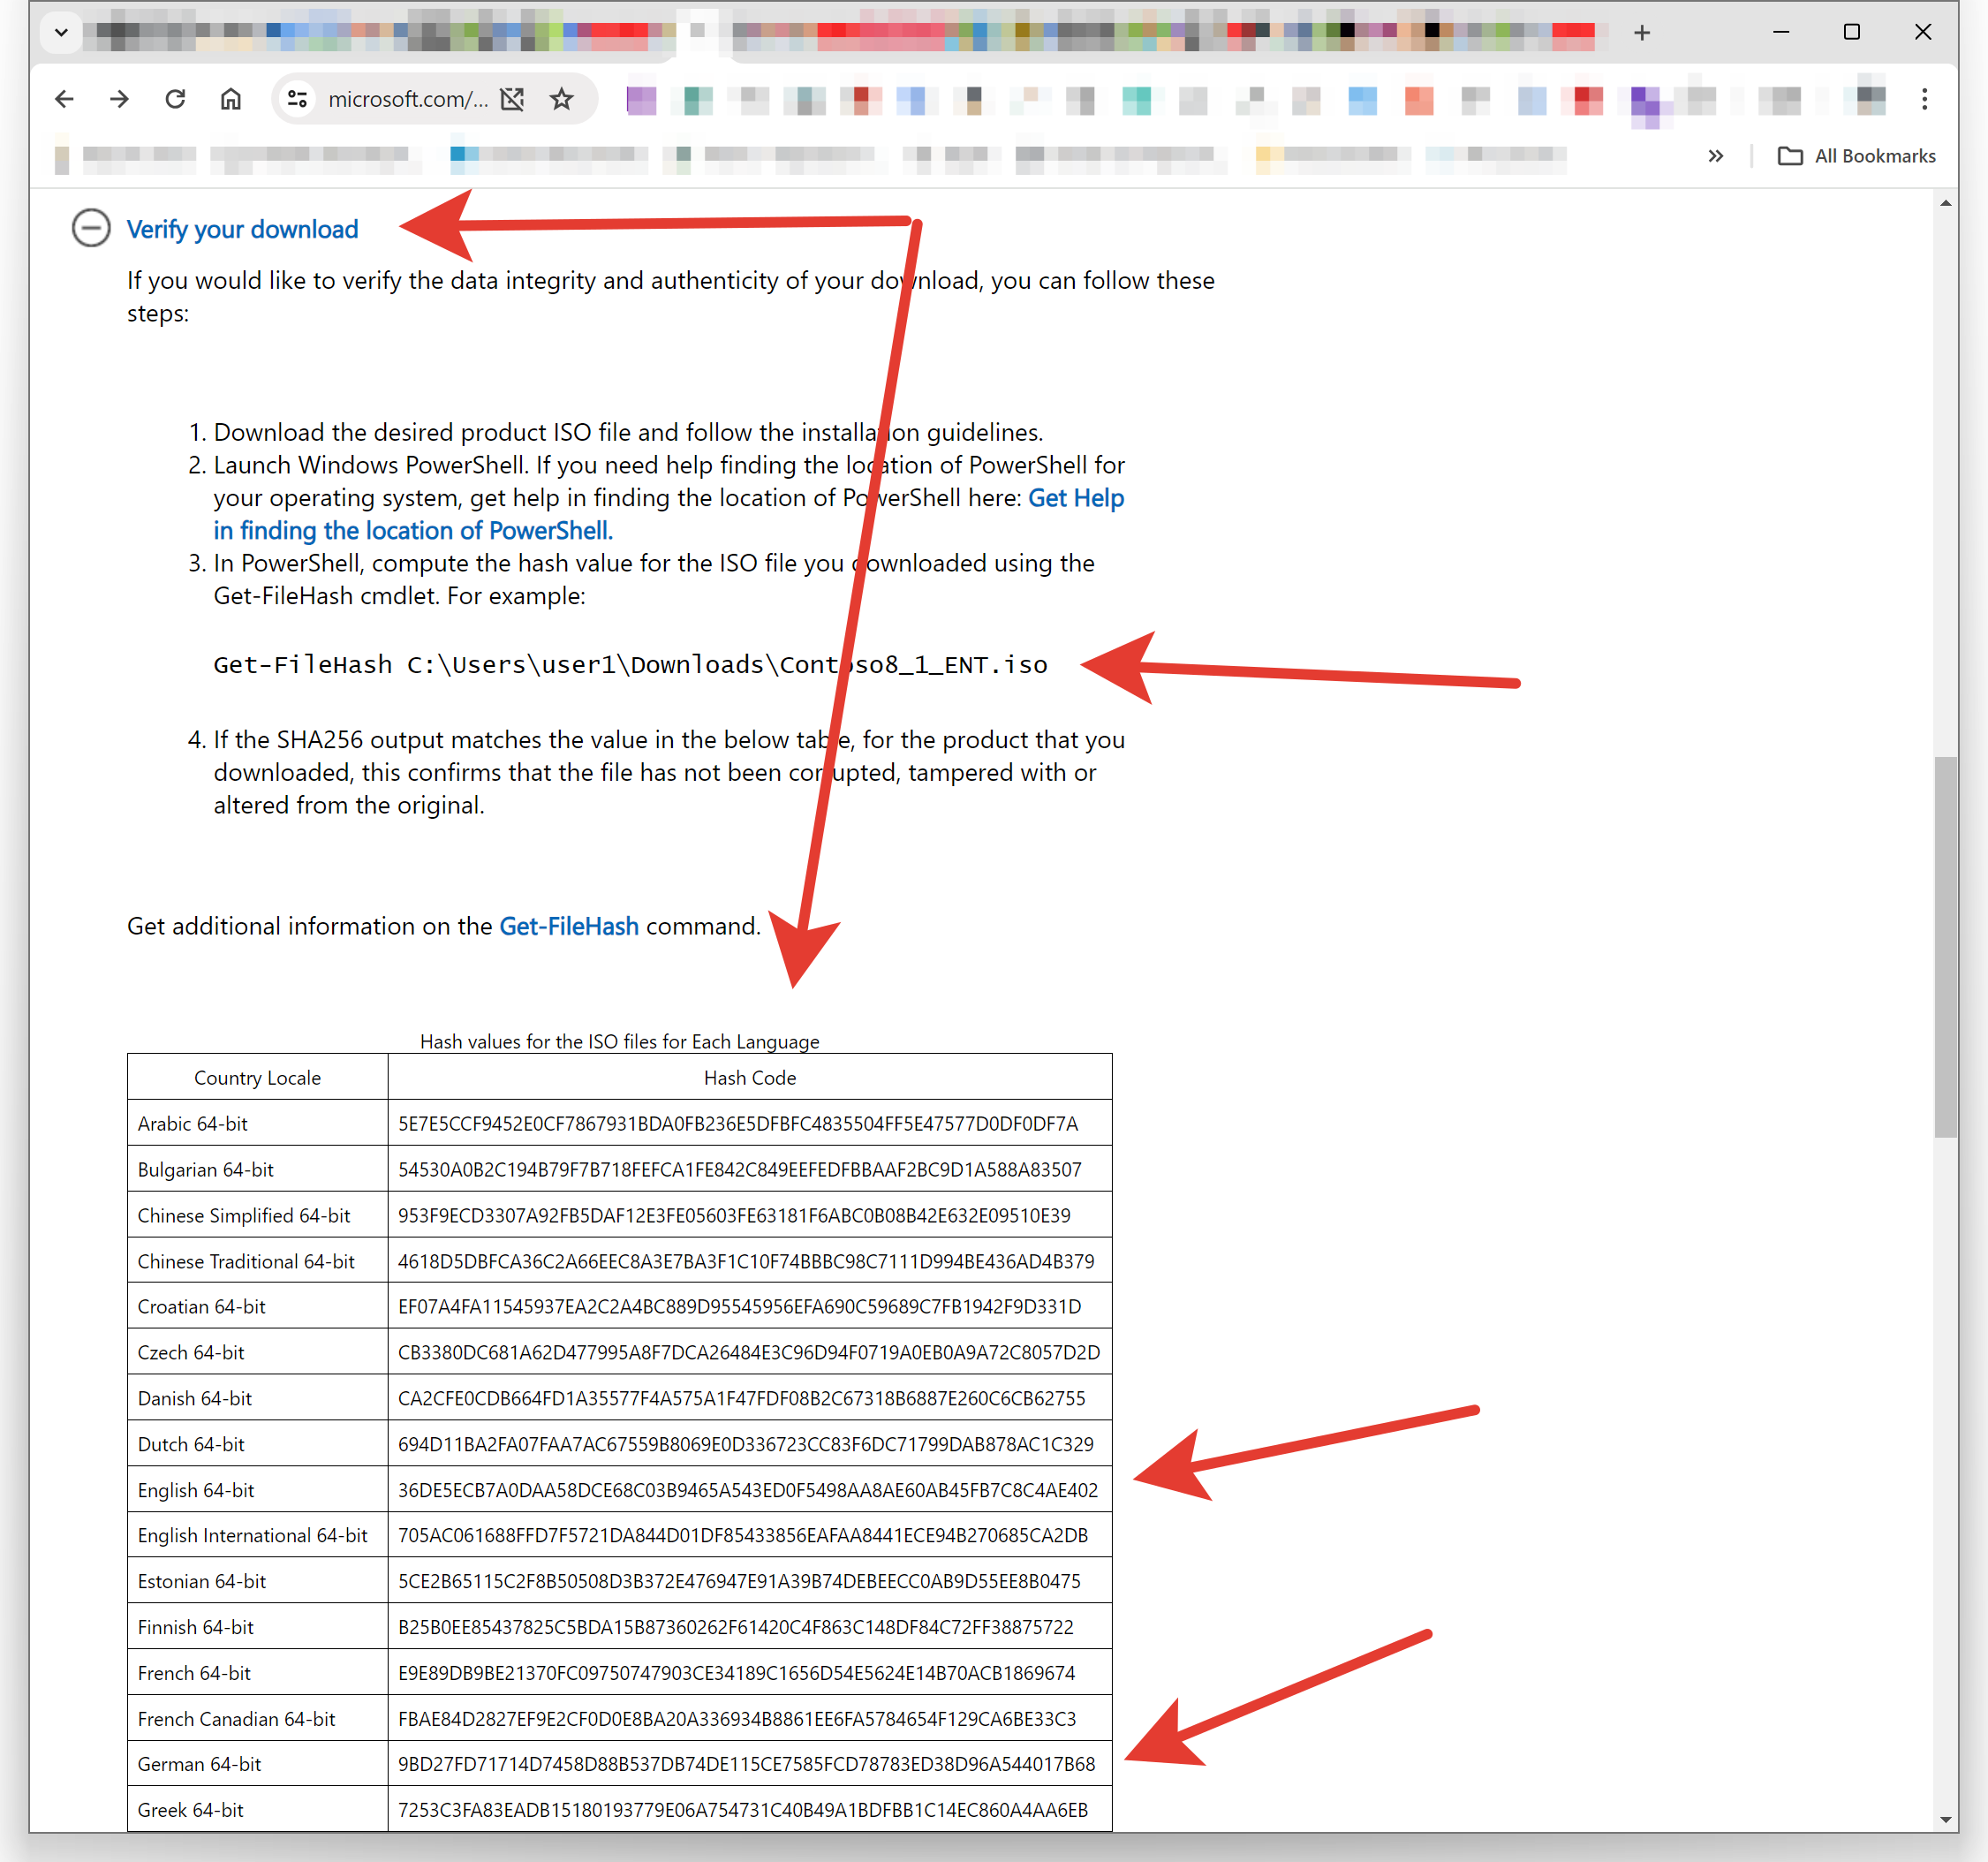This screenshot has width=1988, height=1862.
Task: Show hidden bookmarks with double chevron
Action: pyautogui.click(x=1716, y=156)
